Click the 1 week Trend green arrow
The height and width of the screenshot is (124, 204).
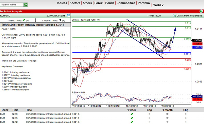24,20
